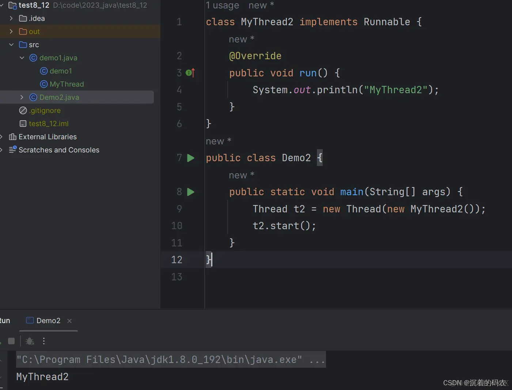The width and height of the screenshot is (512, 390).
Task: Collapse the test8_12 project root
Action: point(1,5)
